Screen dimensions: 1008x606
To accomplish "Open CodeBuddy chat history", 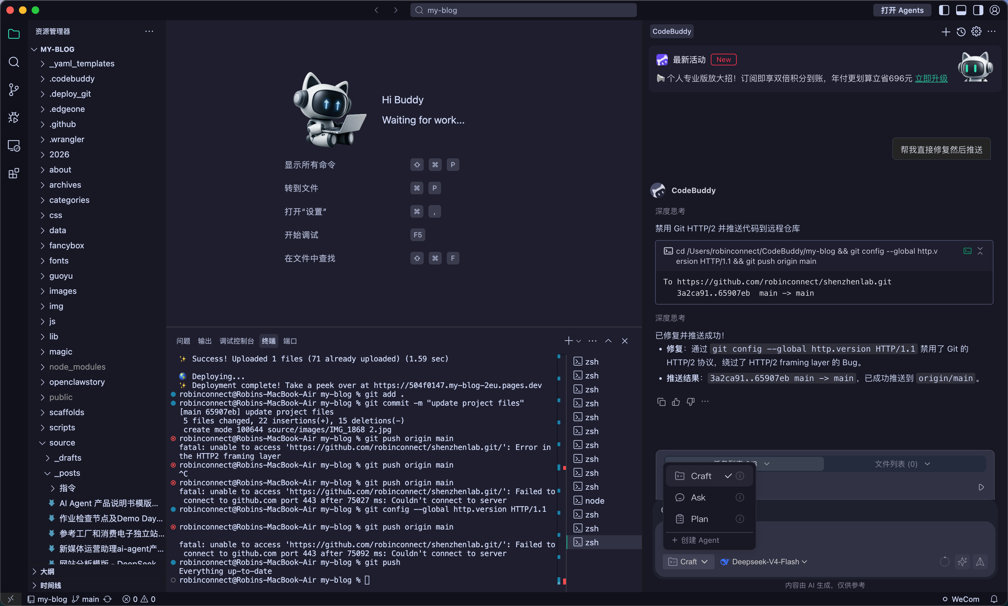I will point(961,32).
